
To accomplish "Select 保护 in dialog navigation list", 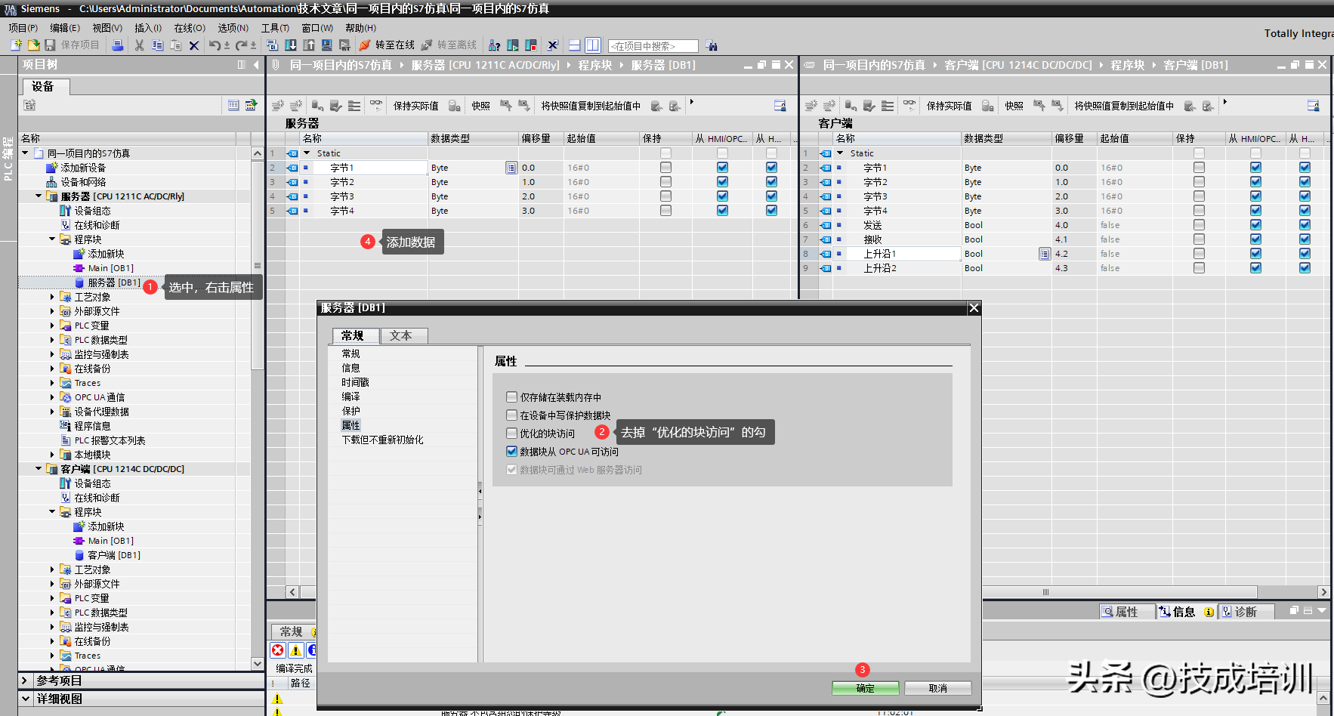I will [350, 411].
